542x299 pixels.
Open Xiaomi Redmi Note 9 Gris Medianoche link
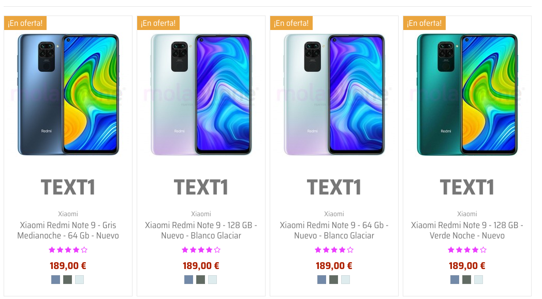pos(68,230)
